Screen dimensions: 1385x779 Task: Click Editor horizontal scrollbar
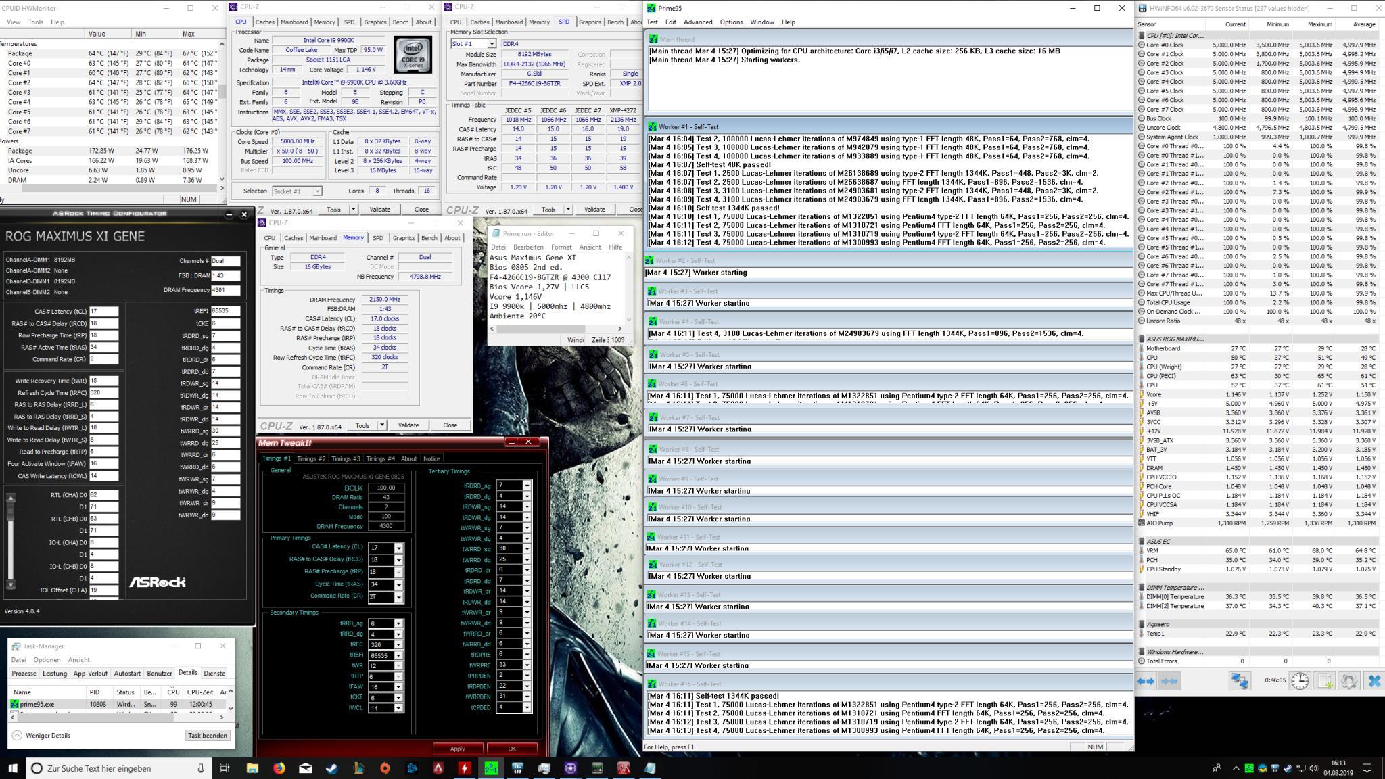tap(555, 329)
